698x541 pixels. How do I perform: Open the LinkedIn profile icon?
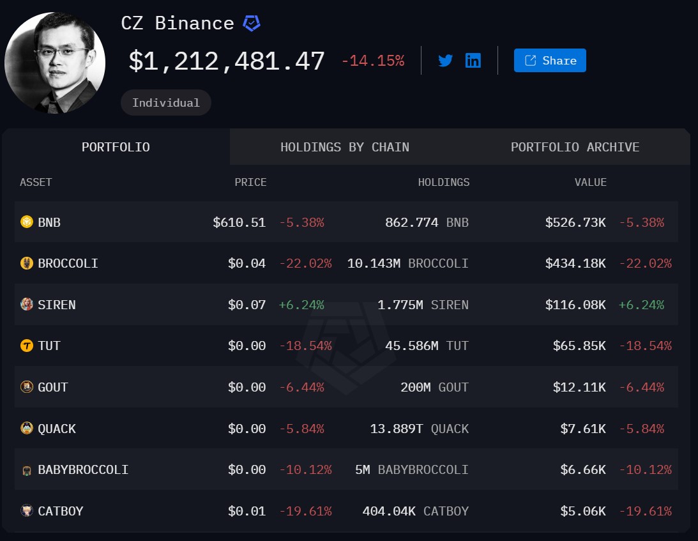tap(473, 61)
